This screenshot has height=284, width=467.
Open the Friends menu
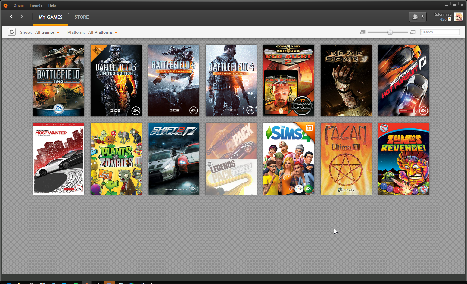tap(36, 5)
